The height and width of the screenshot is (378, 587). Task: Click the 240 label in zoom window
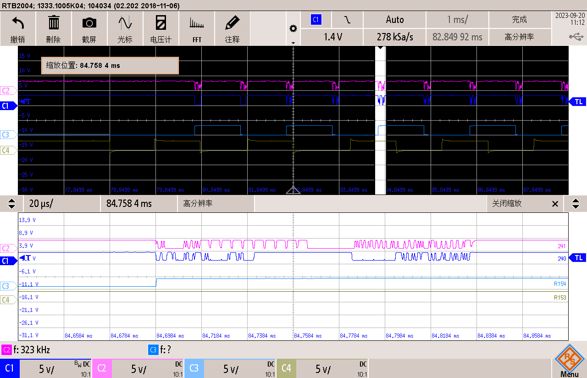[x=561, y=259]
